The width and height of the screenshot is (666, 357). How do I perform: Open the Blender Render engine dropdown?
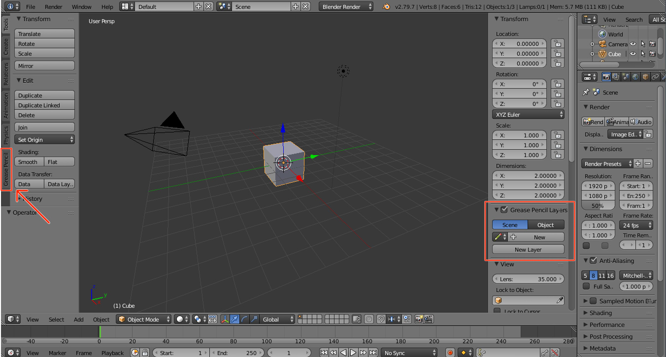click(x=346, y=6)
